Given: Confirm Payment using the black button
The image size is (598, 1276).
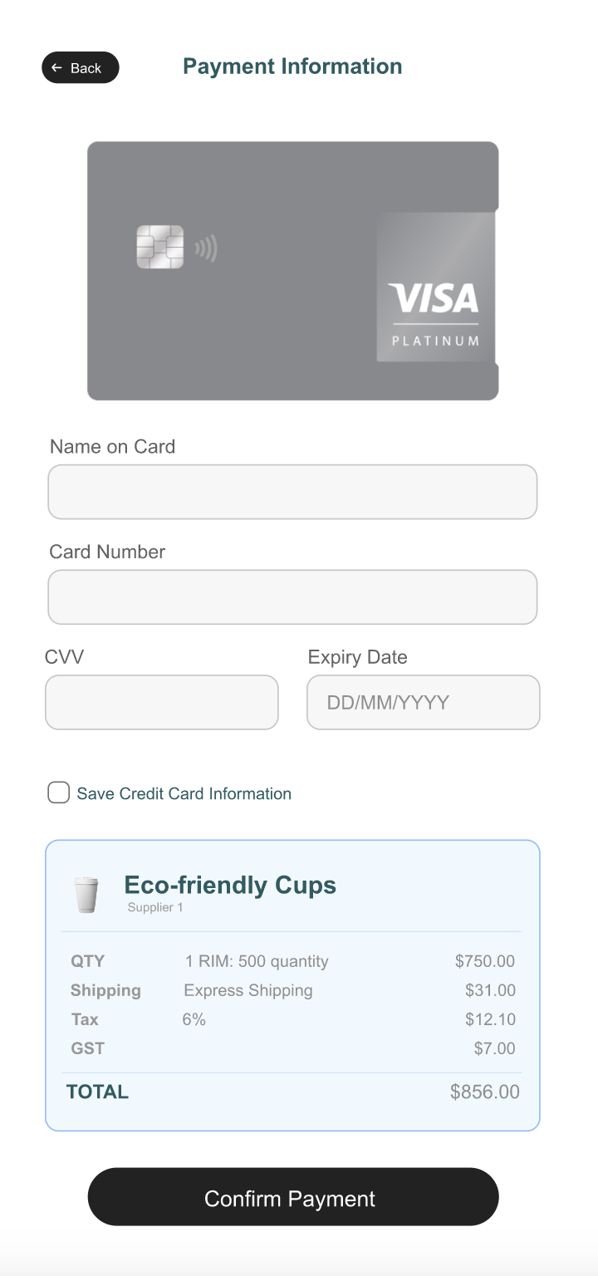Looking at the screenshot, I should 293,1197.
